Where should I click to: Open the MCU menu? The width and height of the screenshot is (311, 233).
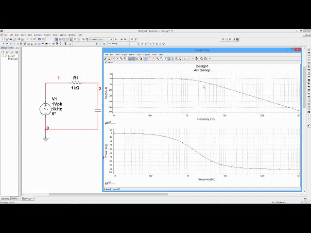tap(30, 35)
